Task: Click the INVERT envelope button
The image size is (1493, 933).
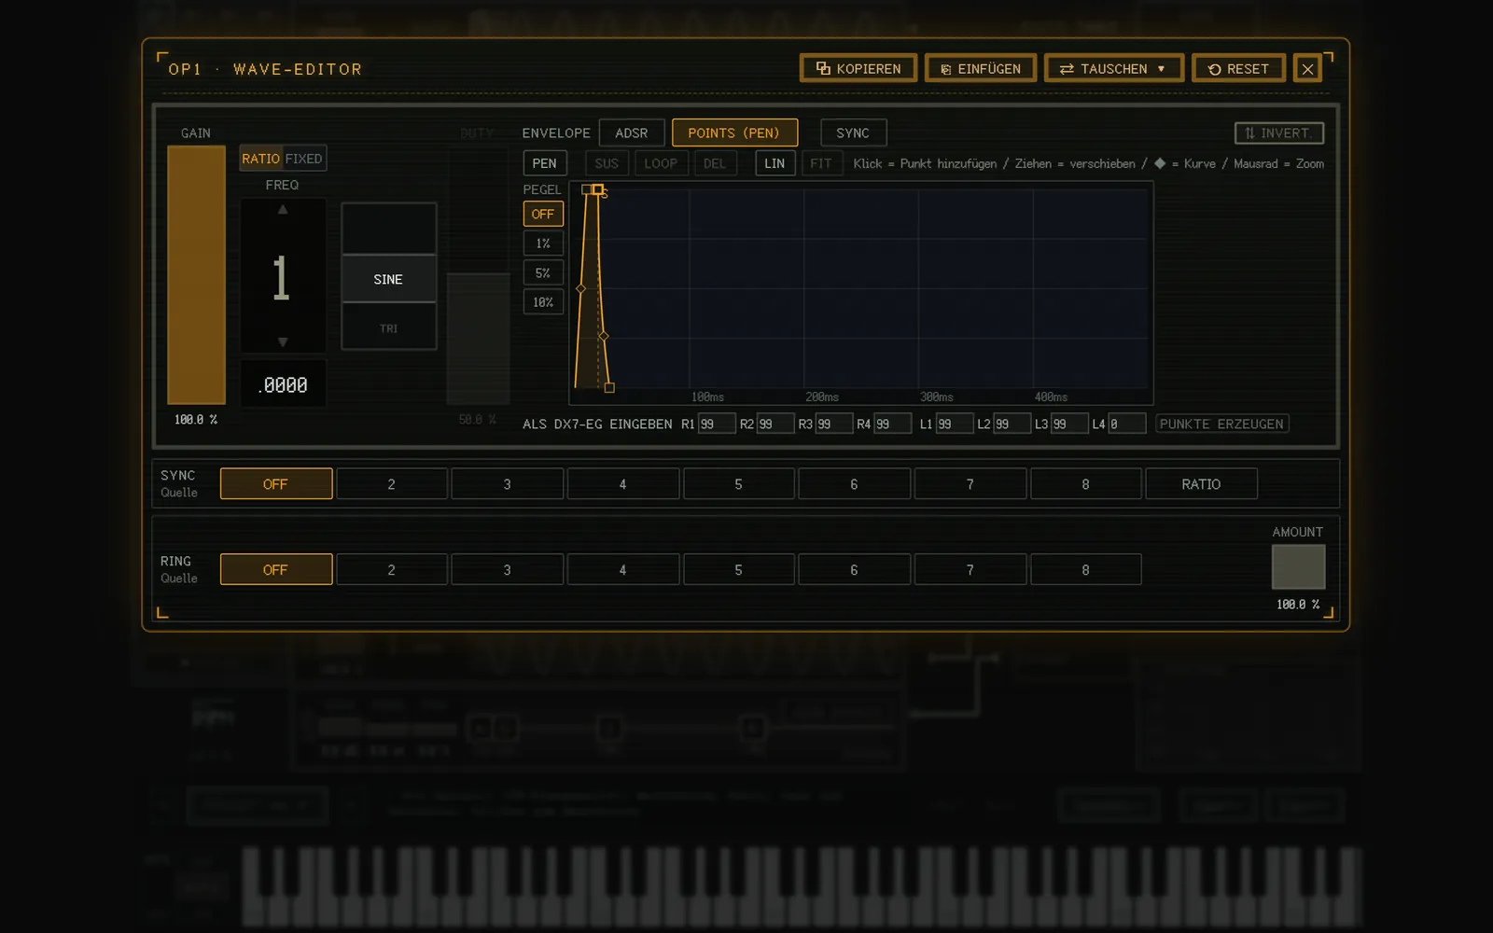Action: click(x=1279, y=132)
